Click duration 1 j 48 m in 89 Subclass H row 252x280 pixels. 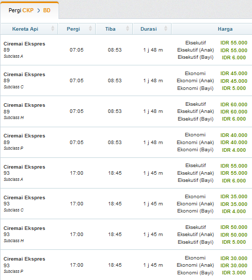(x=153, y=111)
